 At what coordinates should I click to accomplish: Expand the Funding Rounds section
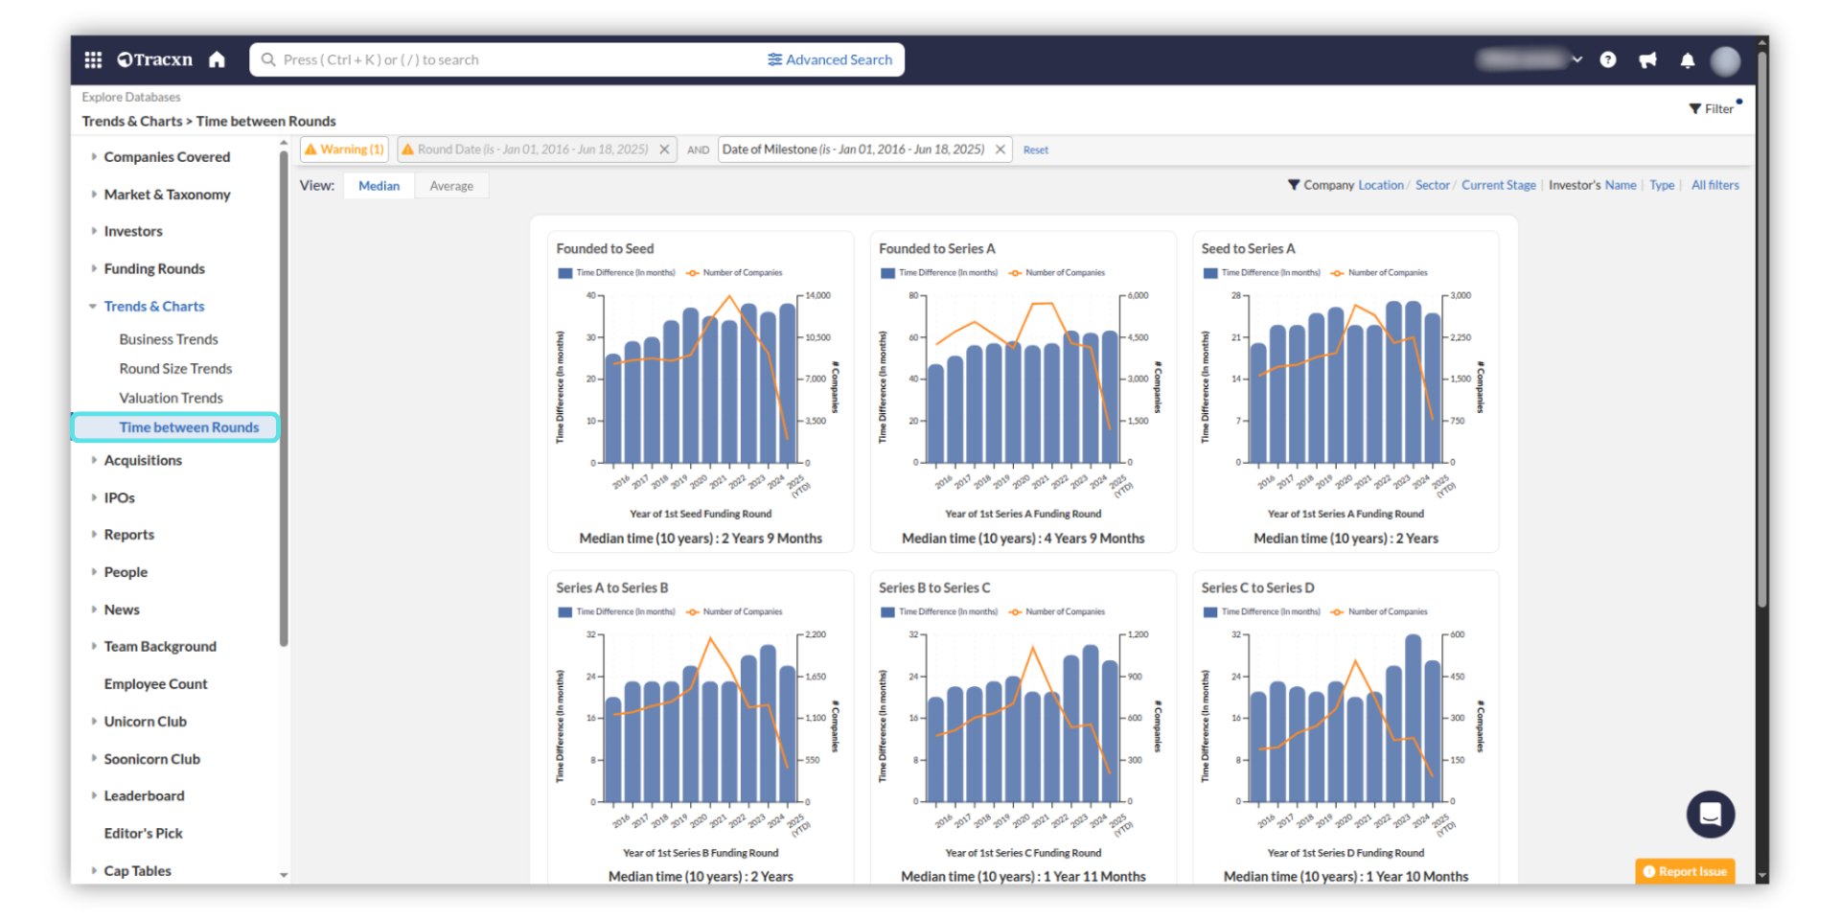(154, 269)
